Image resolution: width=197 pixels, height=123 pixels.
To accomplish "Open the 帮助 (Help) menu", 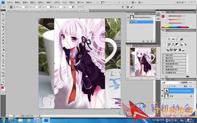I will click(x=89, y=2).
